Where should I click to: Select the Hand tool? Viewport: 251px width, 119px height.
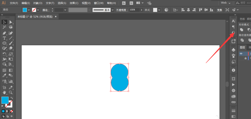tap(5, 92)
